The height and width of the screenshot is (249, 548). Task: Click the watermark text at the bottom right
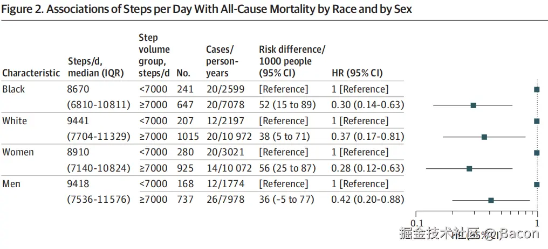click(468, 233)
